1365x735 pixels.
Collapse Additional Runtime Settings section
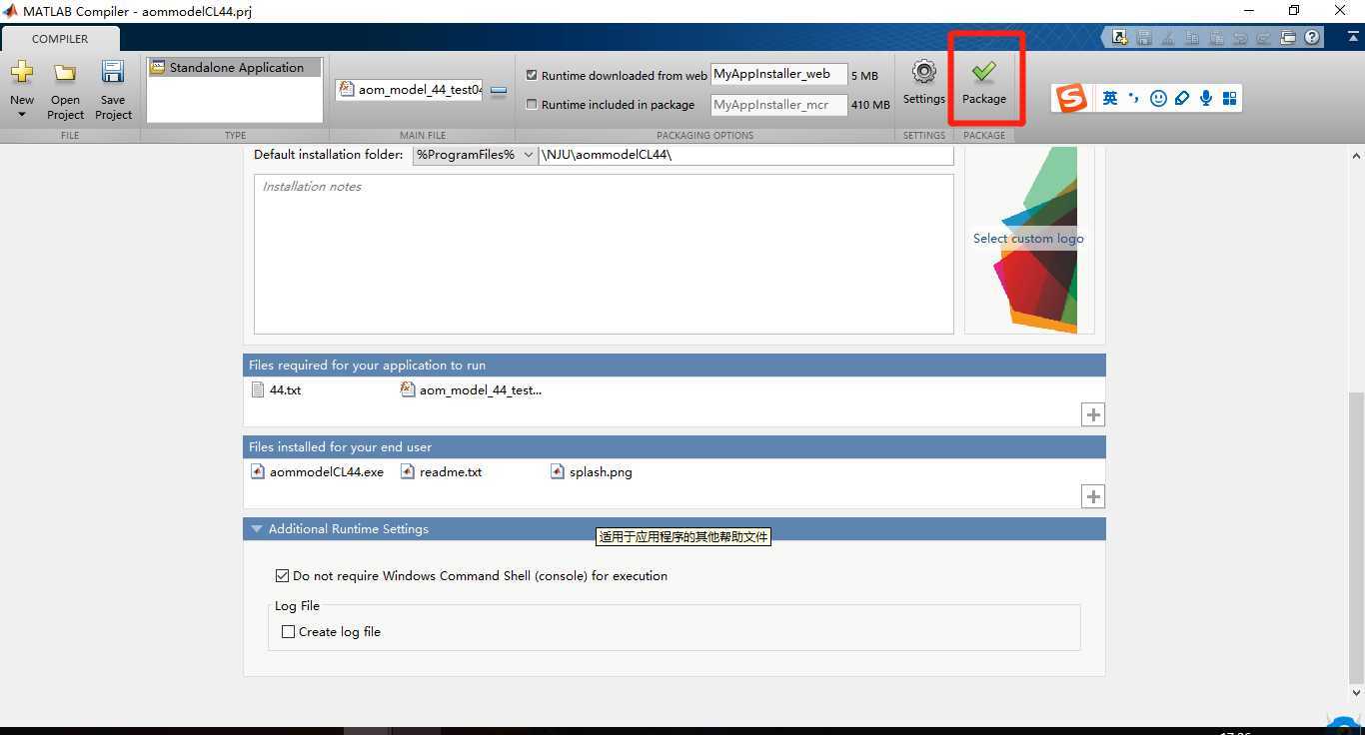(x=257, y=529)
